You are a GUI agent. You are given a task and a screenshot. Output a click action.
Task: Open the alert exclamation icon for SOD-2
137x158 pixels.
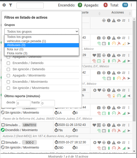(x=109, y=143)
